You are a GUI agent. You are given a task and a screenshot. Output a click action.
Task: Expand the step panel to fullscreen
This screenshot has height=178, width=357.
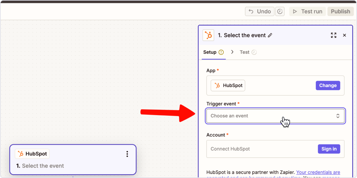(333, 35)
